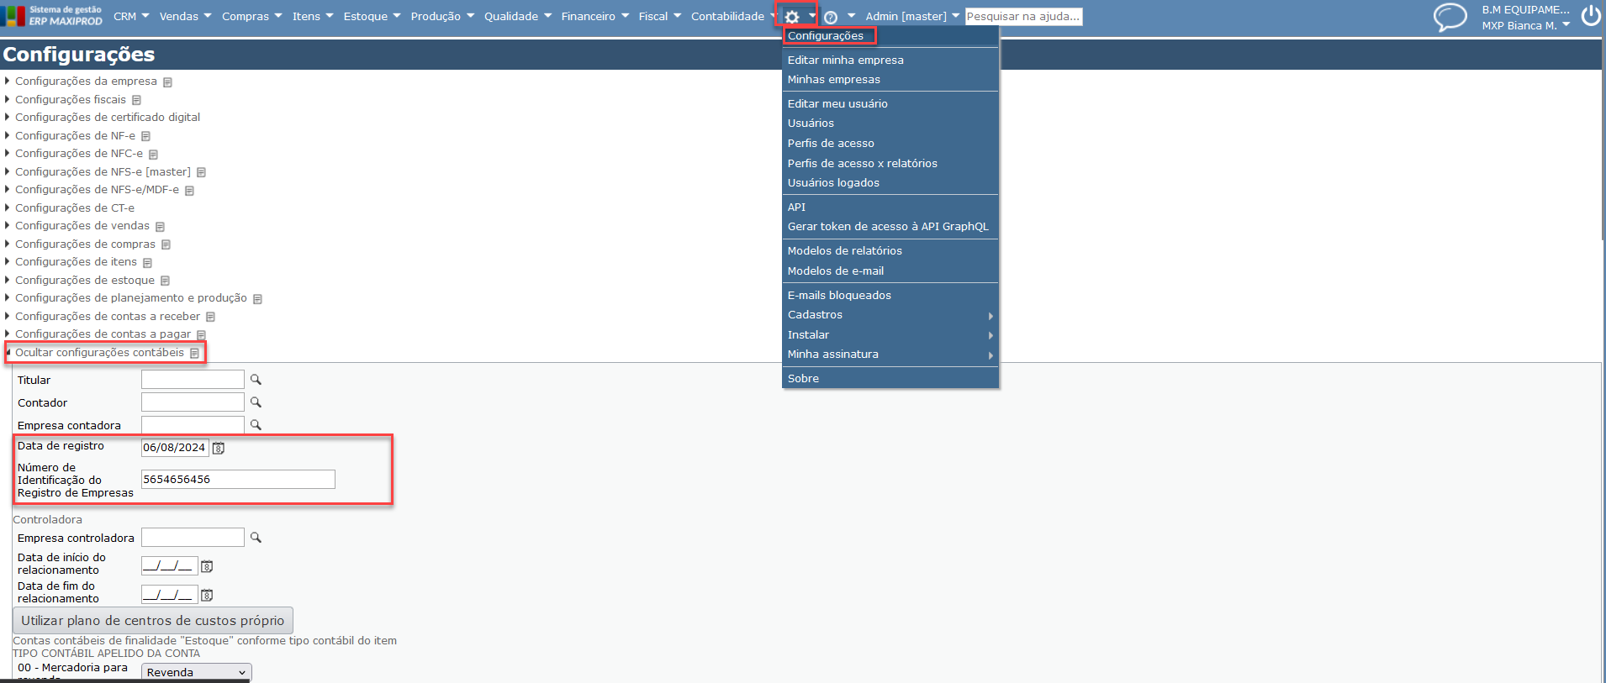Click document icon beside Configurações de NFS-e [master]

201,172
